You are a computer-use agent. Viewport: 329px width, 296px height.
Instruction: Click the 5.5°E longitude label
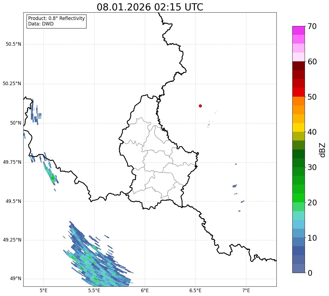click(94, 290)
